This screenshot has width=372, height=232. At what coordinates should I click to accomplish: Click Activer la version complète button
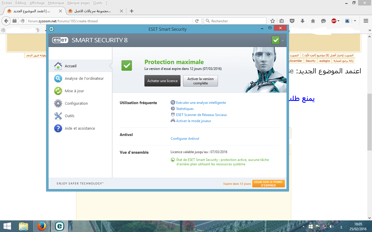201,81
